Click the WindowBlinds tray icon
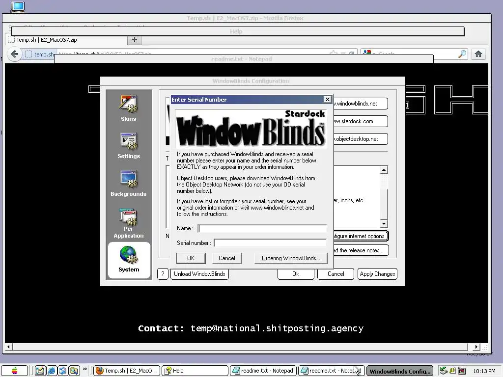The image size is (503, 377). click(x=462, y=371)
